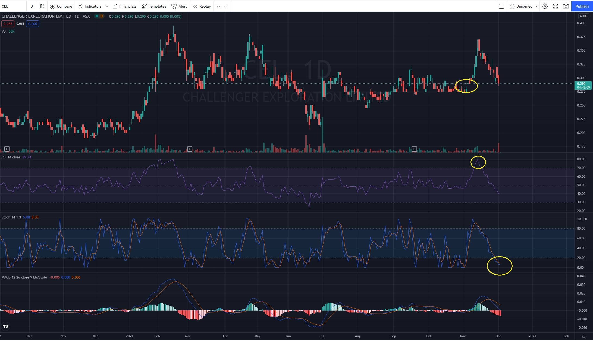This screenshot has height=341, width=593.
Task: Click the Unnamed layout cloud label
Action: (x=521, y=6)
